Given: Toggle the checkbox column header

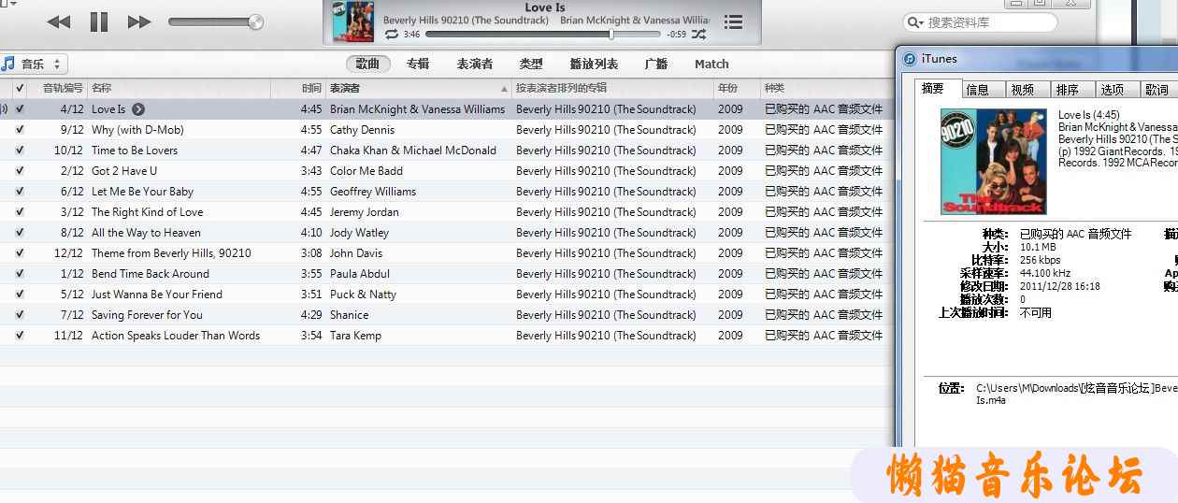Looking at the screenshot, I should pyautogui.click(x=20, y=88).
